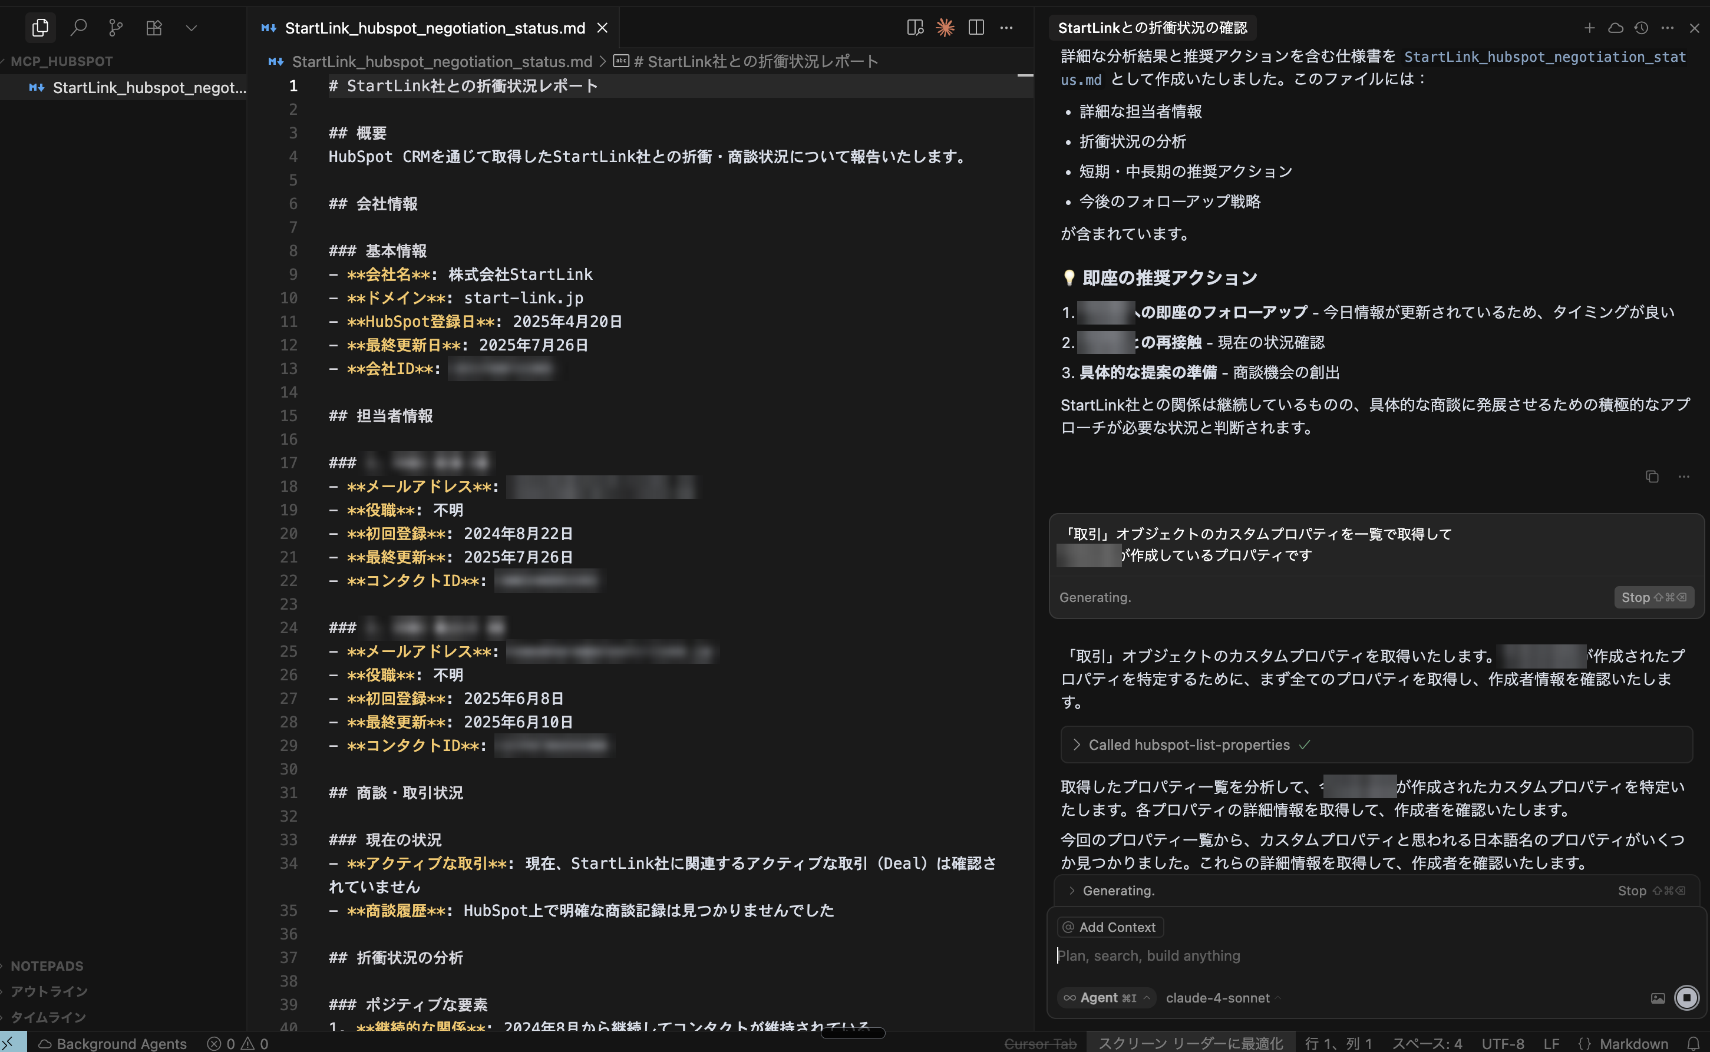Toggle Cursor Tab in the status bar
This screenshot has width=1710, height=1052.
(1041, 1043)
